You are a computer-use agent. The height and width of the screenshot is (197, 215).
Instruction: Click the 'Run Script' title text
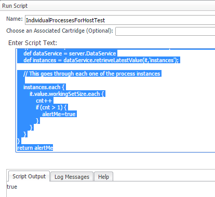click(15, 6)
